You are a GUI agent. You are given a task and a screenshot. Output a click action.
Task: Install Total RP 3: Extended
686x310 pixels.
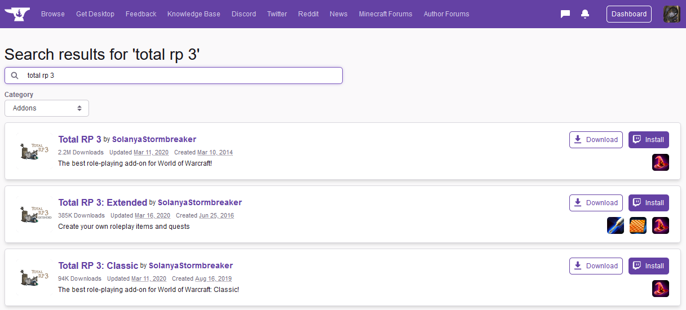pyautogui.click(x=649, y=203)
